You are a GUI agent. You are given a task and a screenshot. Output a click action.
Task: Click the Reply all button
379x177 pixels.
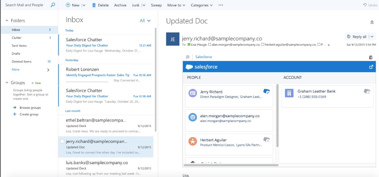coord(357,36)
